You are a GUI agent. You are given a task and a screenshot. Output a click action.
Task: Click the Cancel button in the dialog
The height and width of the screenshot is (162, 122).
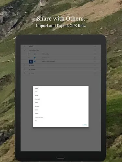[85, 125]
